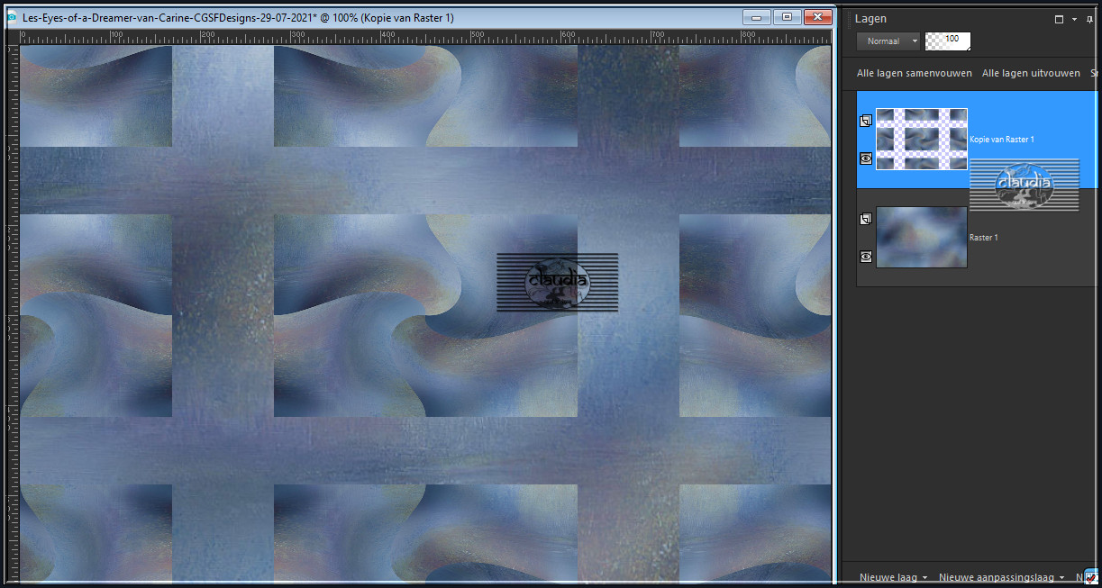Select the layer name Raster 1
Viewport: 1102px width, 588px height.
click(984, 238)
